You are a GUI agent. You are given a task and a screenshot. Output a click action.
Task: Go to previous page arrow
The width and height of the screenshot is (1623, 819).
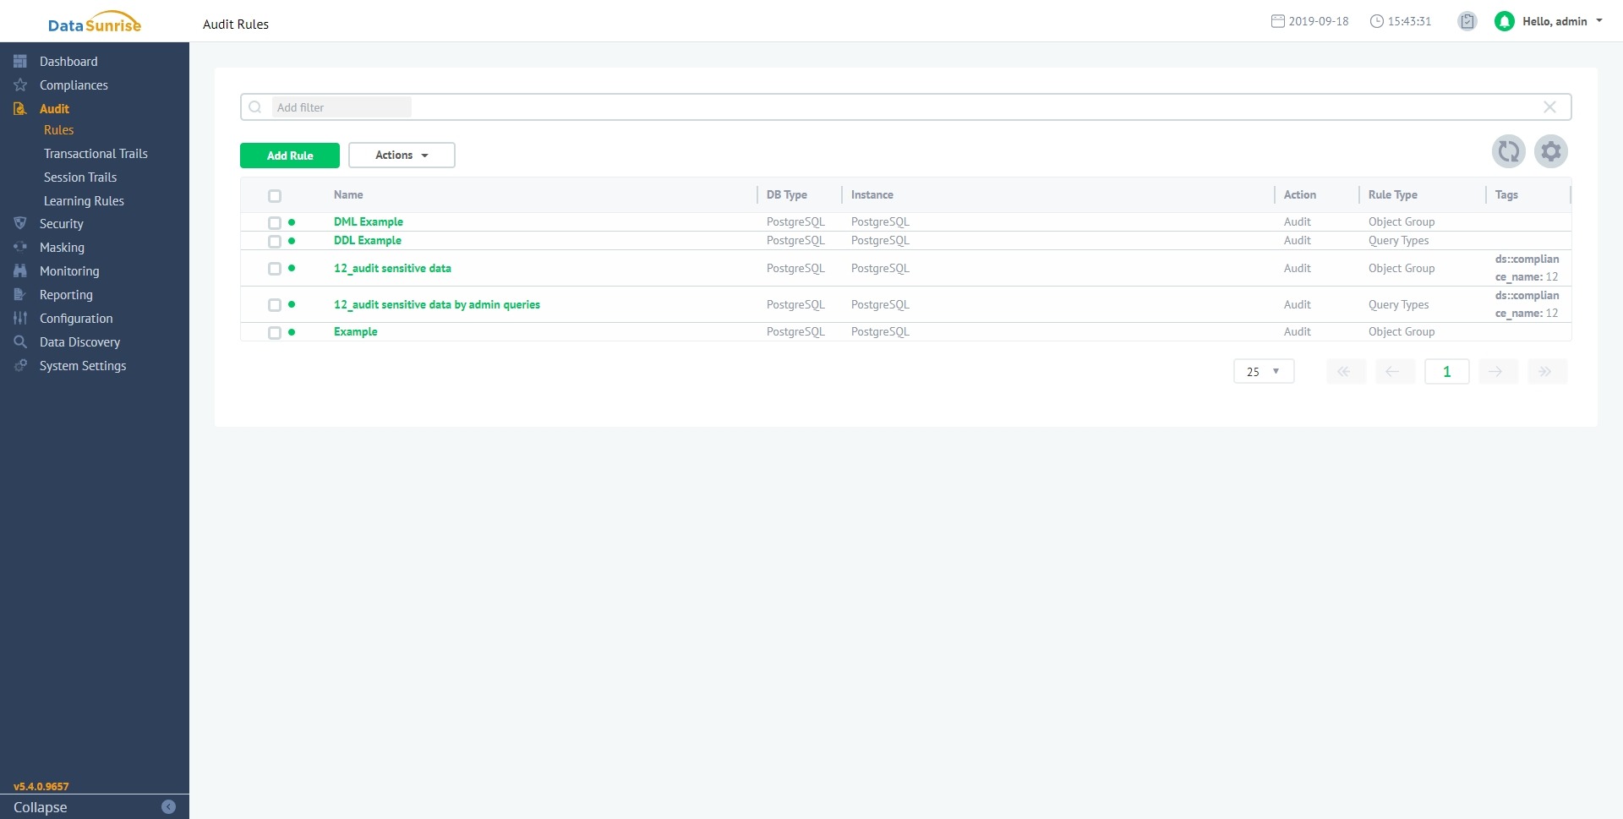click(x=1395, y=371)
